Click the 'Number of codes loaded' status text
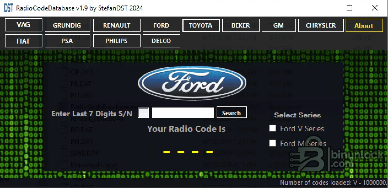 333,182
